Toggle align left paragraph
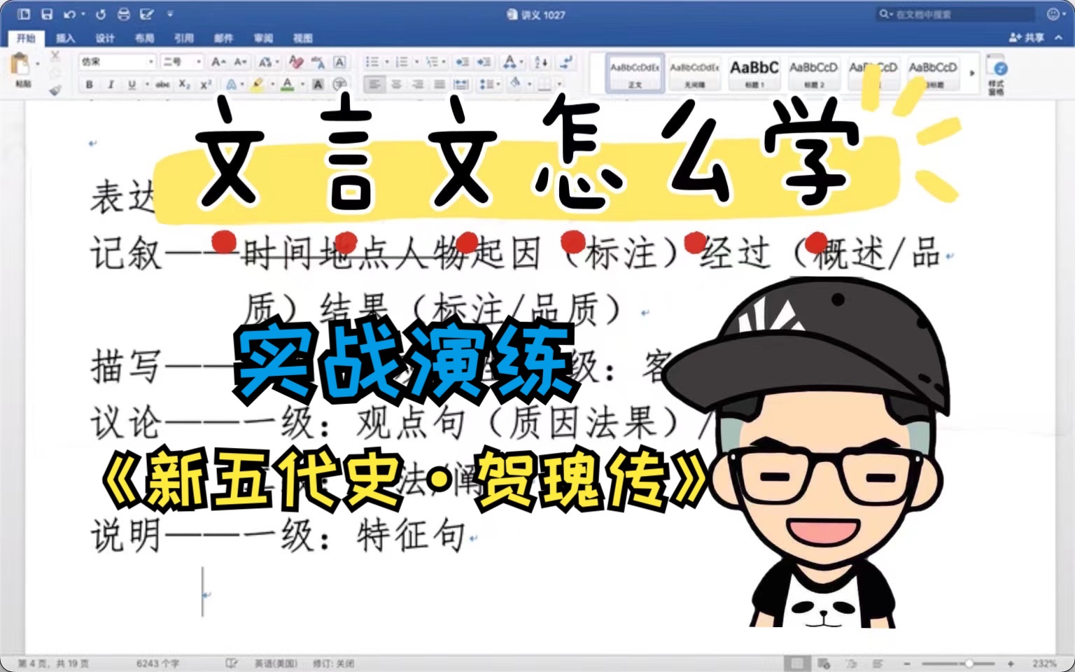The image size is (1075, 672). pyautogui.click(x=374, y=84)
